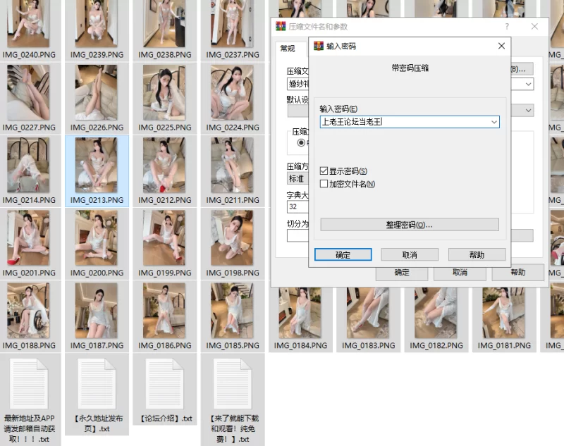Expand the archive name dropdown in background dialog
This screenshot has height=446, width=564.
tap(528, 85)
